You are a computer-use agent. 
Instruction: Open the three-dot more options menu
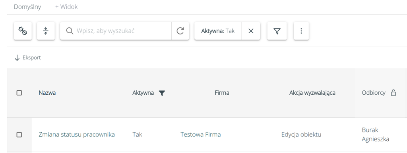click(301, 31)
